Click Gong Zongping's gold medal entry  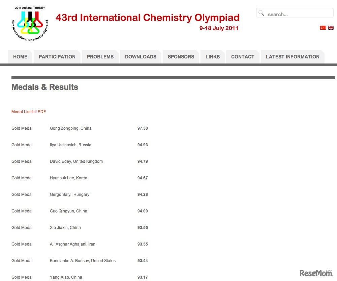click(x=71, y=128)
